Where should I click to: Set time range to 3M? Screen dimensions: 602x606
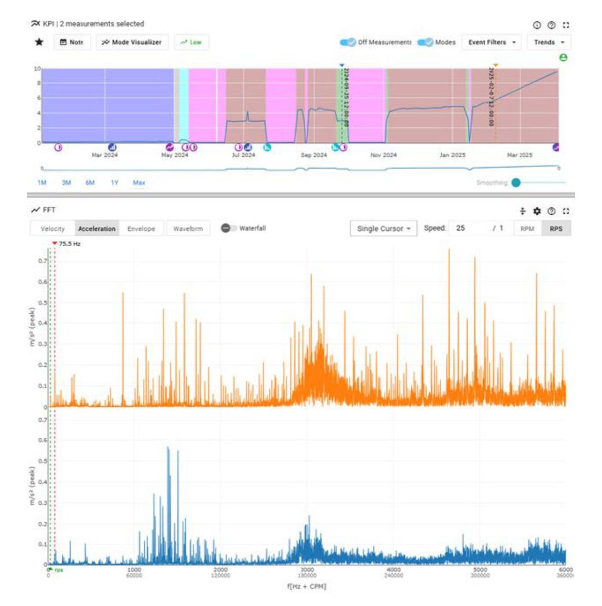coord(66,183)
